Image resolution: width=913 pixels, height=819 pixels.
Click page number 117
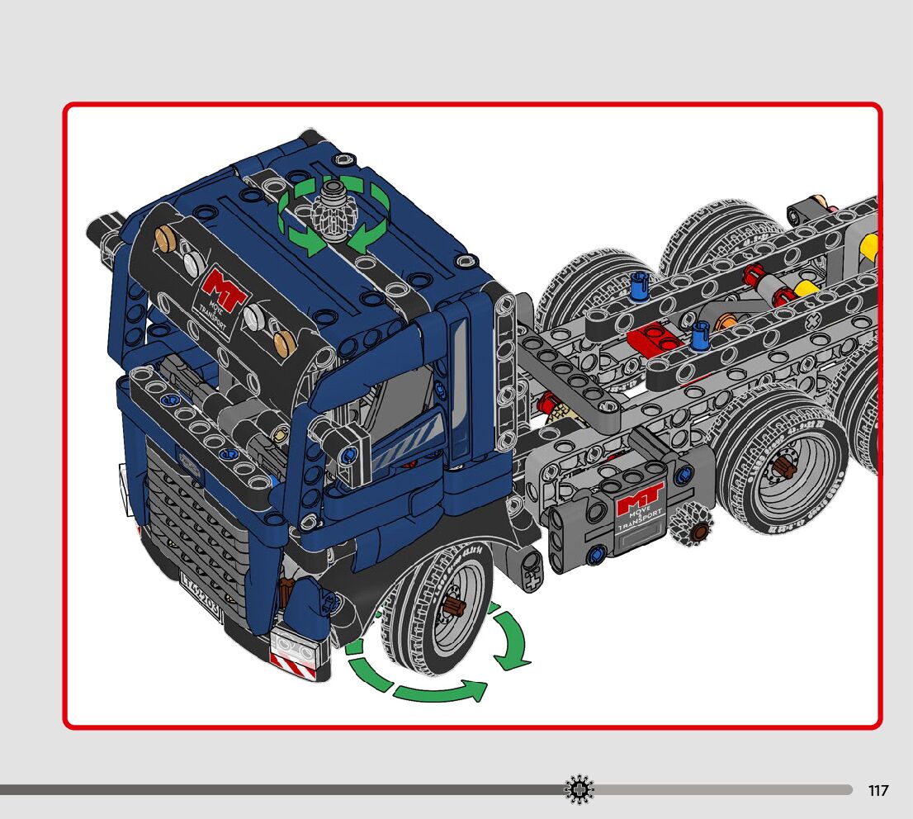878,791
